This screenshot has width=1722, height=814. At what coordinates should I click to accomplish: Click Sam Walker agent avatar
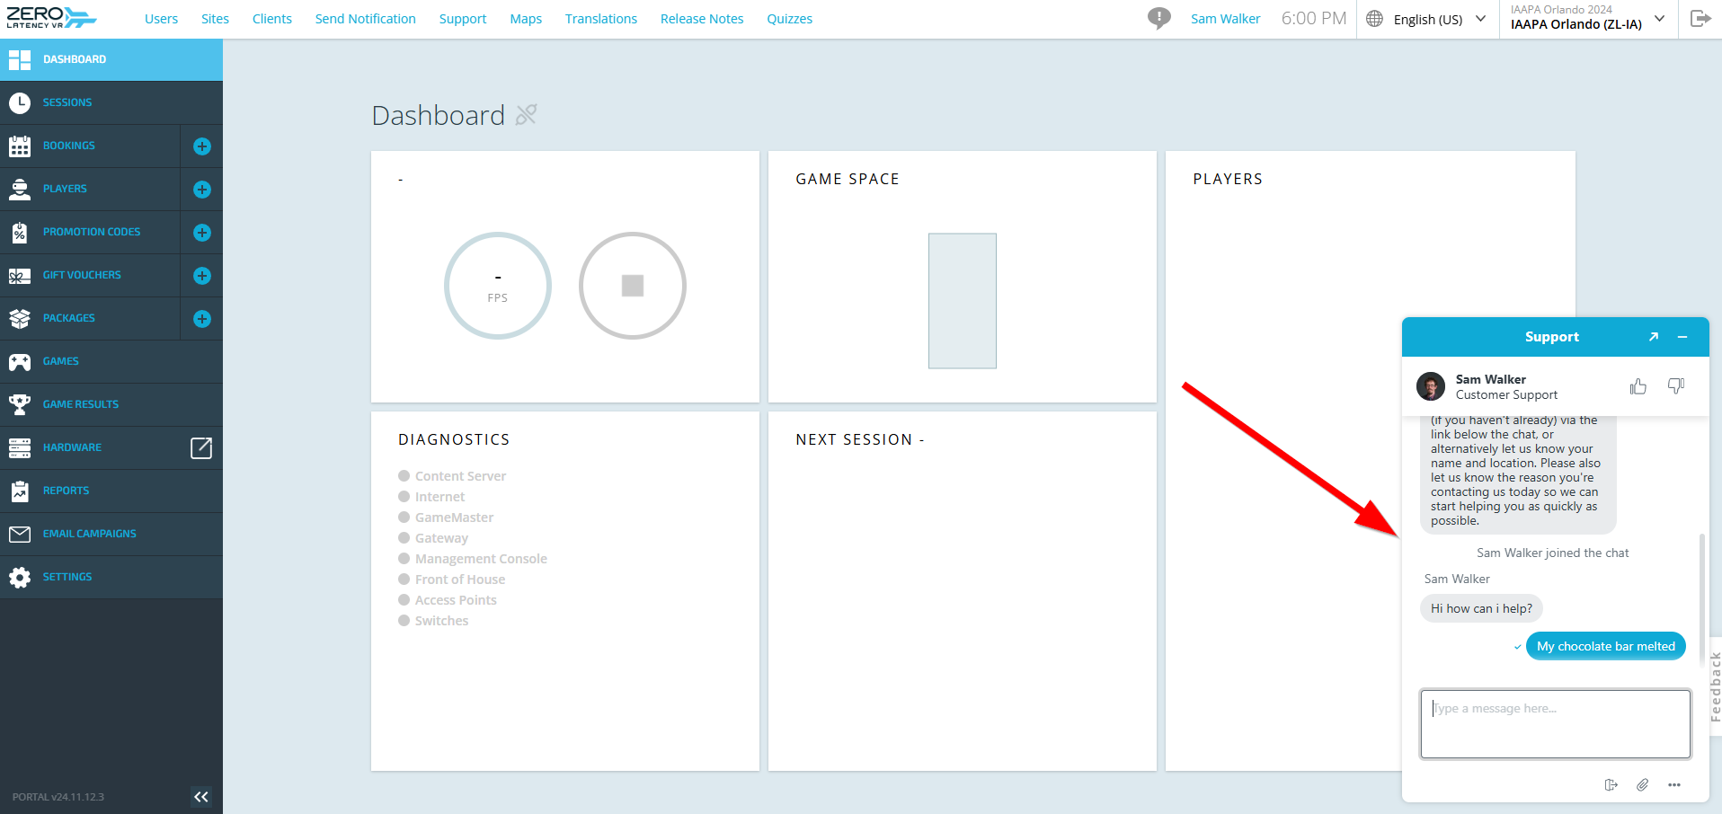pos(1431,386)
